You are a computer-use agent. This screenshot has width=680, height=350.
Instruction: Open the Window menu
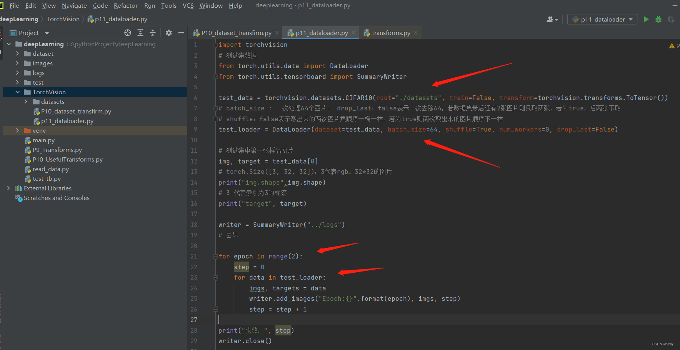[x=211, y=5]
